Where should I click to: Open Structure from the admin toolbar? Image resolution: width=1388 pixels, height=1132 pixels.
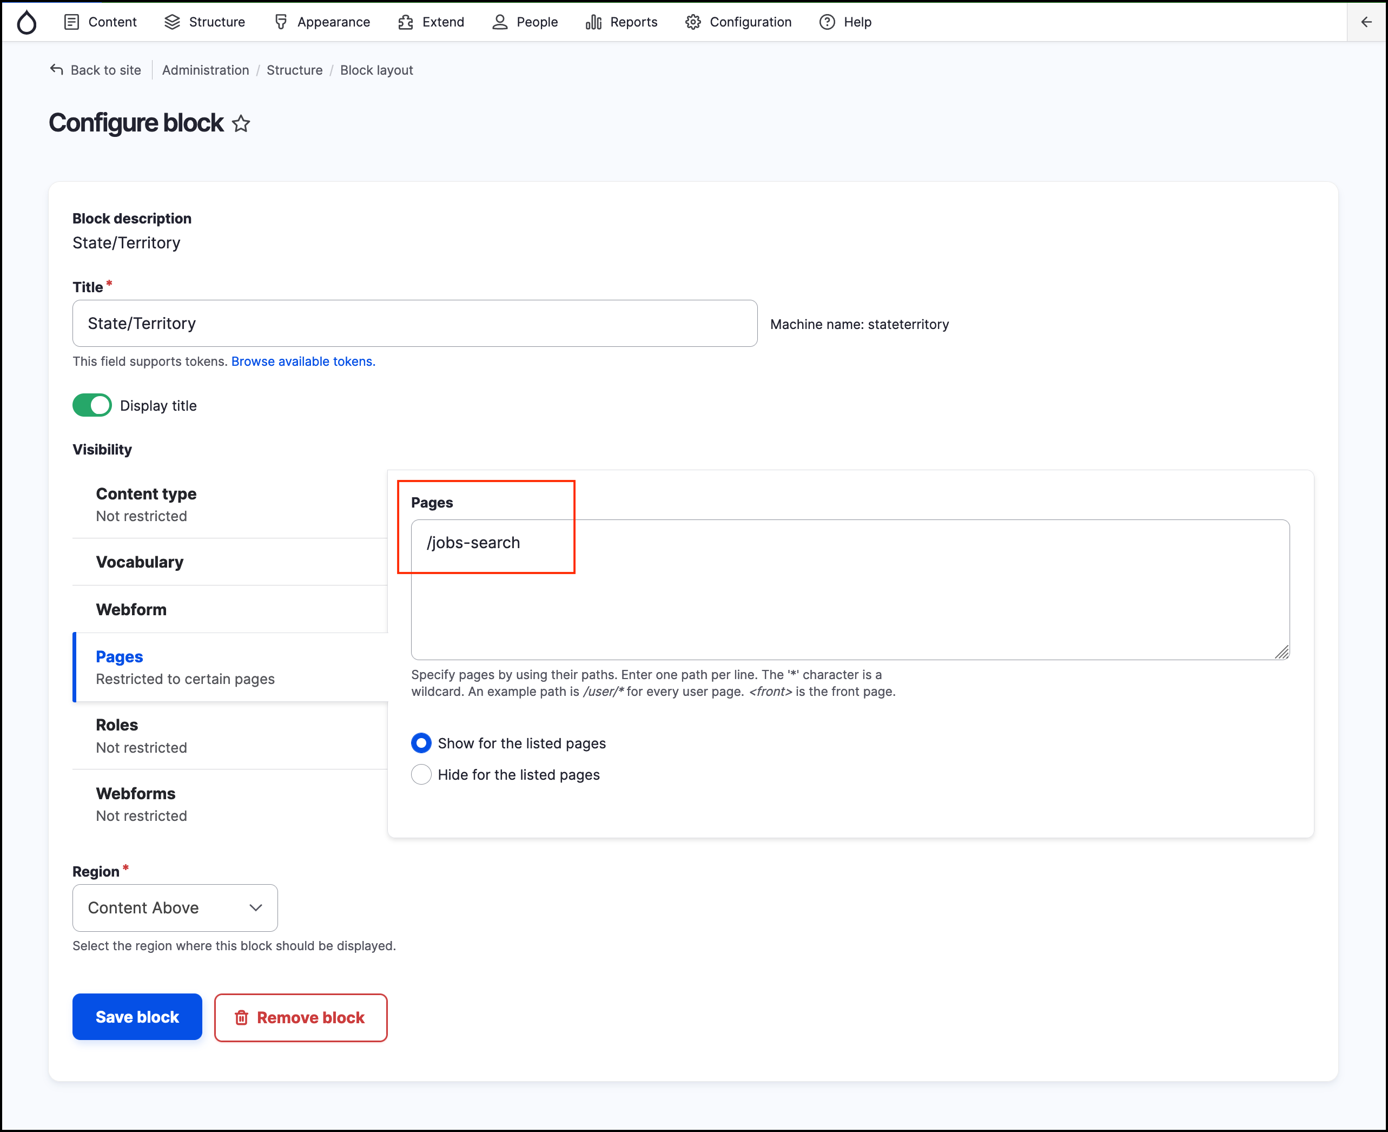[x=172, y=22]
